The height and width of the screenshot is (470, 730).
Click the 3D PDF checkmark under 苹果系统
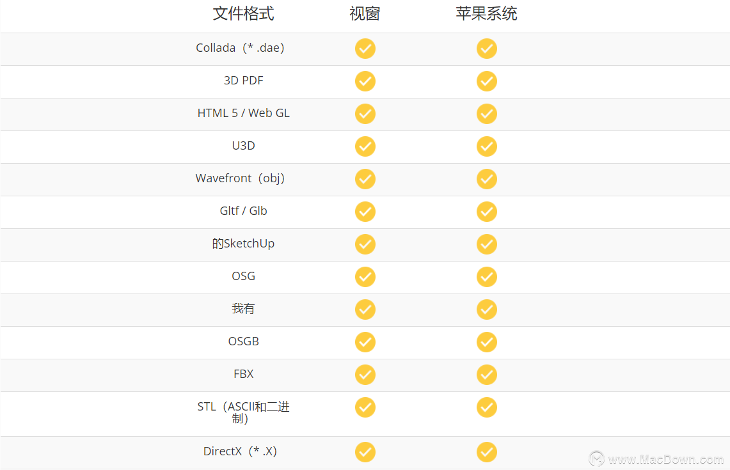[487, 81]
